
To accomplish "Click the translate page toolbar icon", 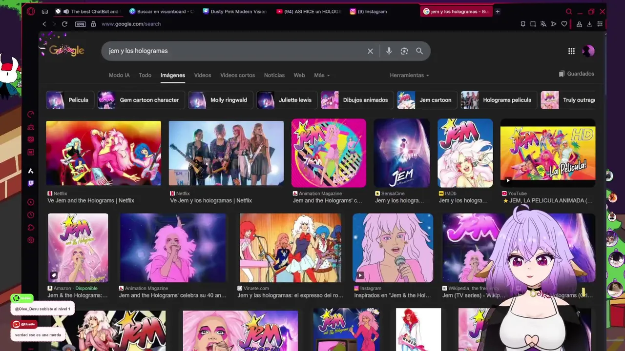I will click(543, 24).
